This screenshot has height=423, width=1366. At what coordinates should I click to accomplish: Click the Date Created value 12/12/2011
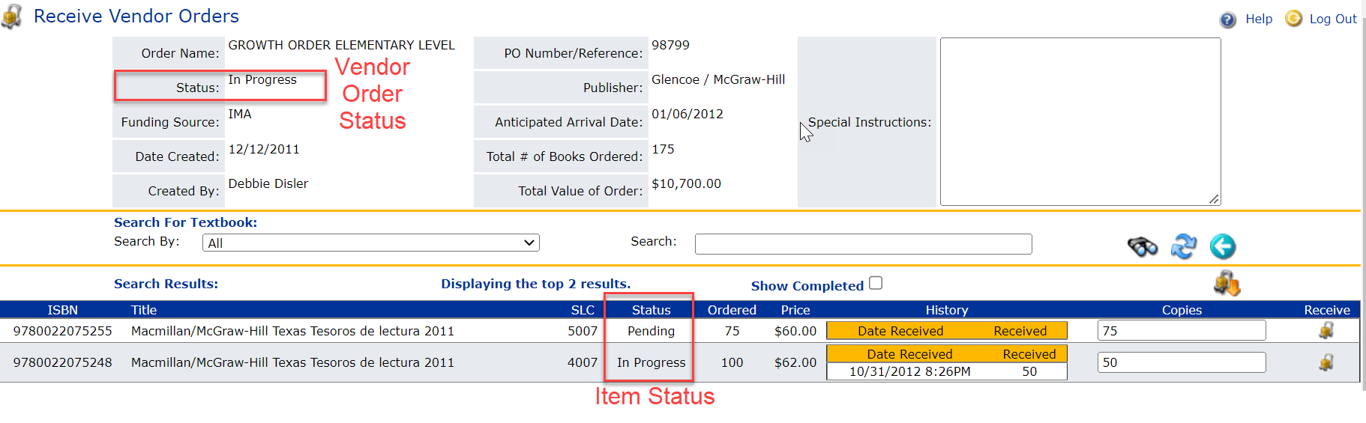point(264,149)
